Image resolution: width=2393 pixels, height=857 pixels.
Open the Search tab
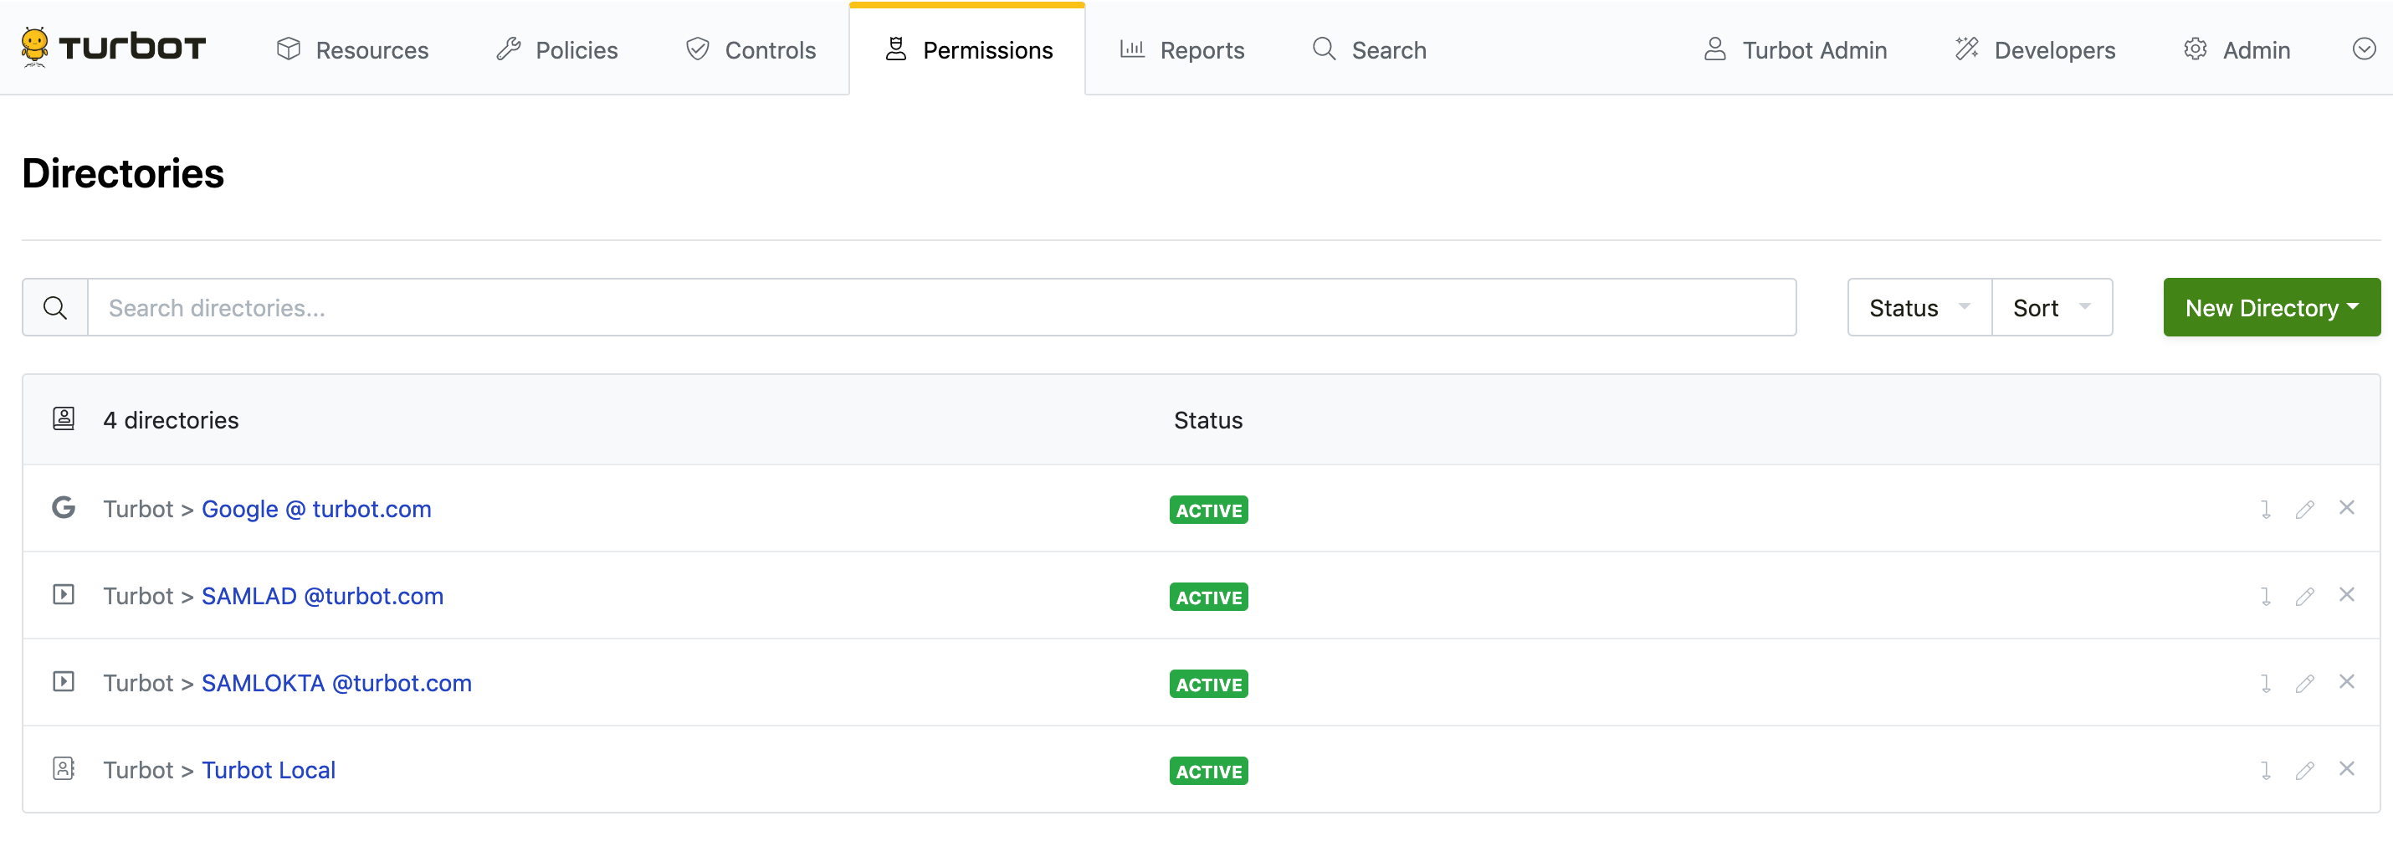1370,50
